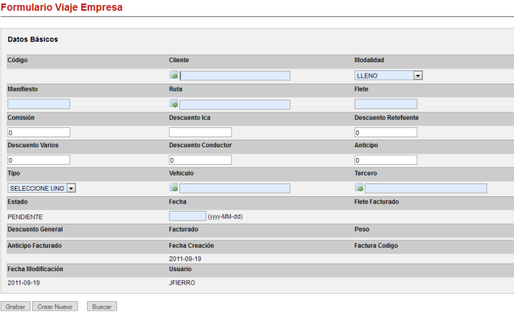The height and width of the screenshot is (314, 514).
Task: Focus the Cliente text field
Action: [235, 76]
